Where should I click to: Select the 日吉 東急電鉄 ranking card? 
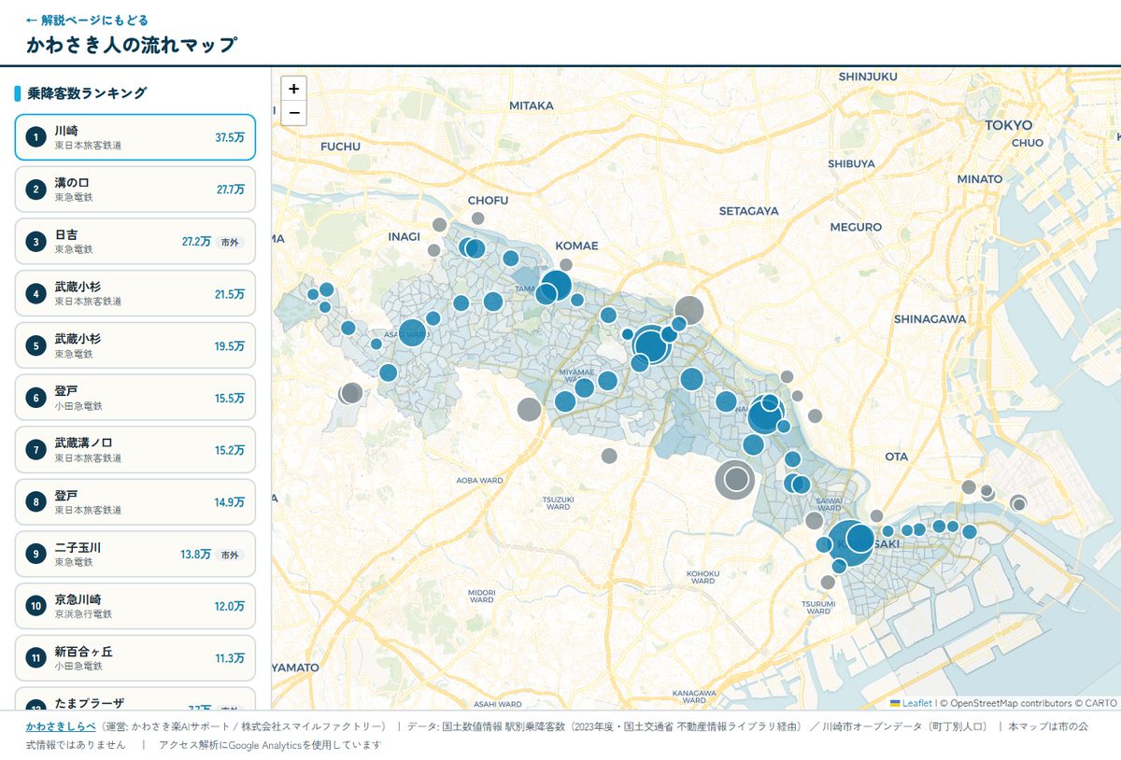(135, 242)
